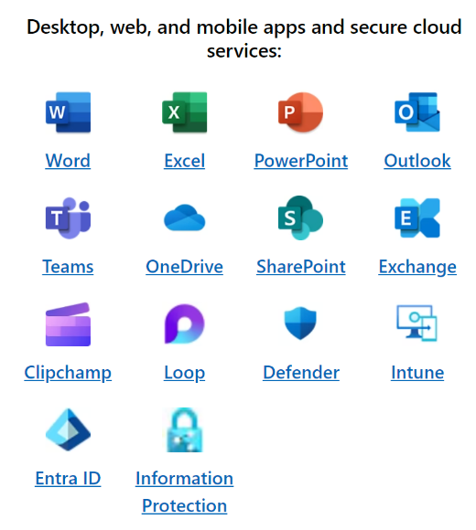Viewport: 476px width, 530px height.
Task: Click the Defender shield icon
Action: pyautogui.click(x=300, y=323)
